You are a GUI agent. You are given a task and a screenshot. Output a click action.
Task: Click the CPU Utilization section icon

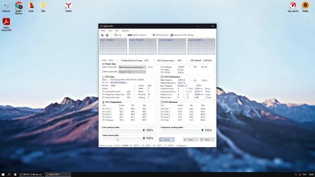(162, 102)
